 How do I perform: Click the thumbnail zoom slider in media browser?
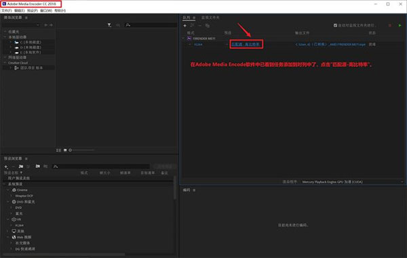click(x=82, y=150)
